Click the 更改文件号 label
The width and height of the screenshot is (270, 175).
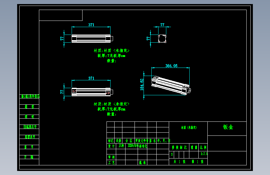tap(142, 141)
